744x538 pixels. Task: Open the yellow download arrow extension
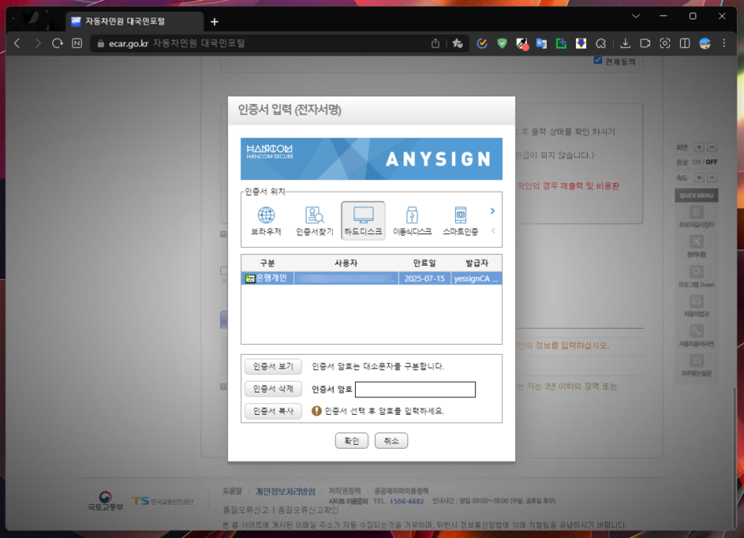(x=581, y=44)
